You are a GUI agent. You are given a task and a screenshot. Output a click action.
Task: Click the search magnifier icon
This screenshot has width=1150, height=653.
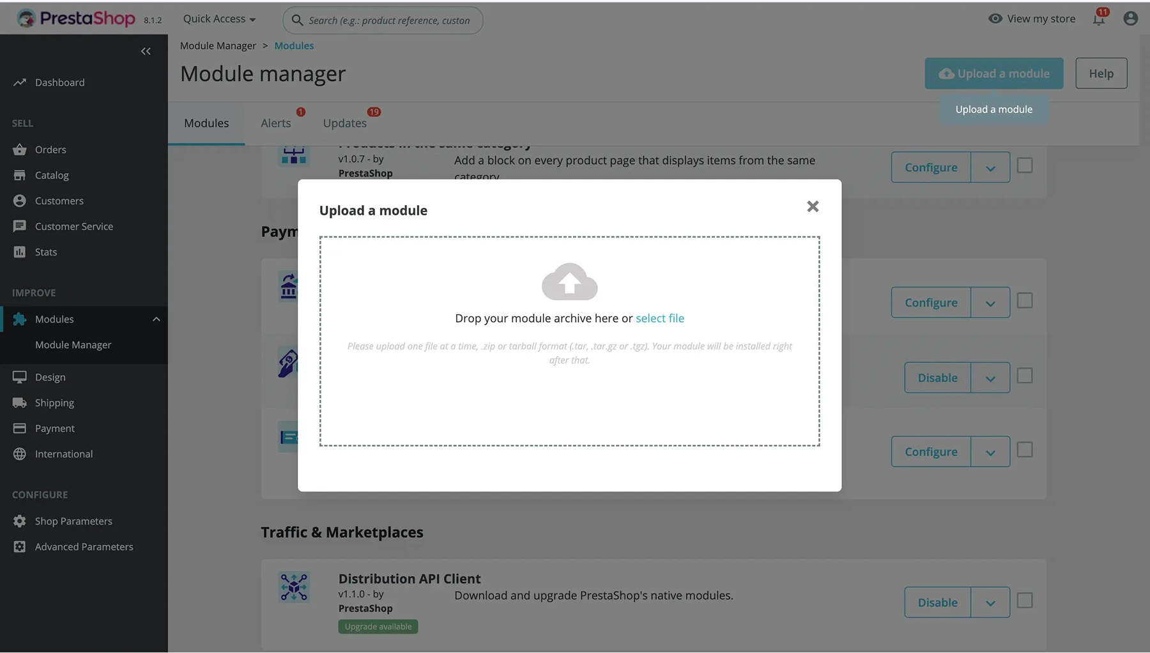297,20
